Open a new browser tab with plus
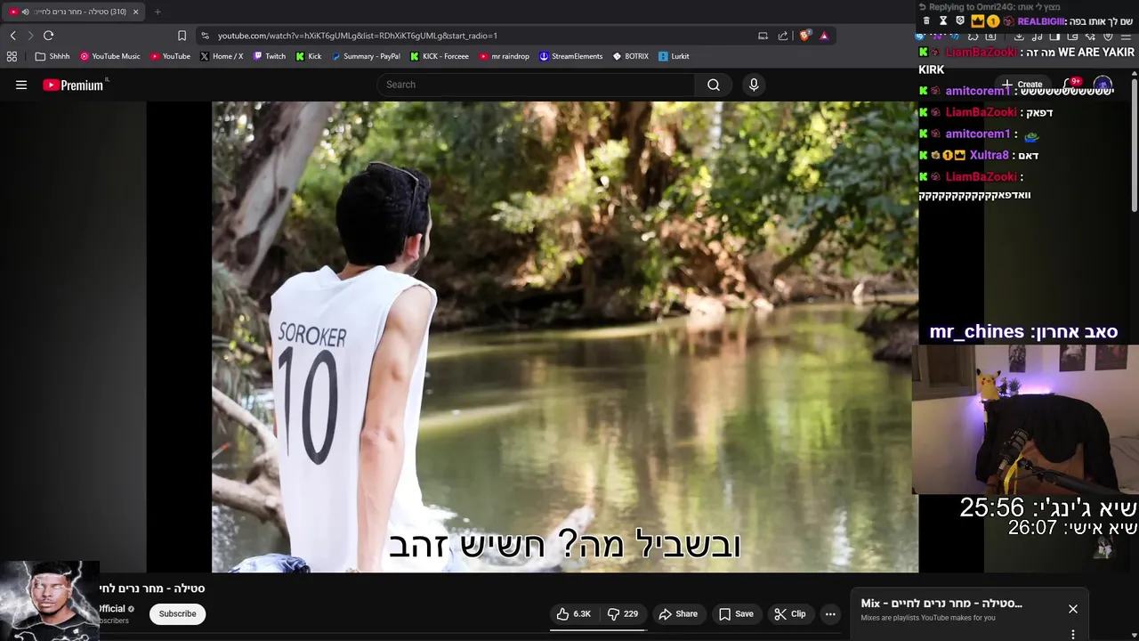This screenshot has width=1139, height=641. tap(158, 12)
